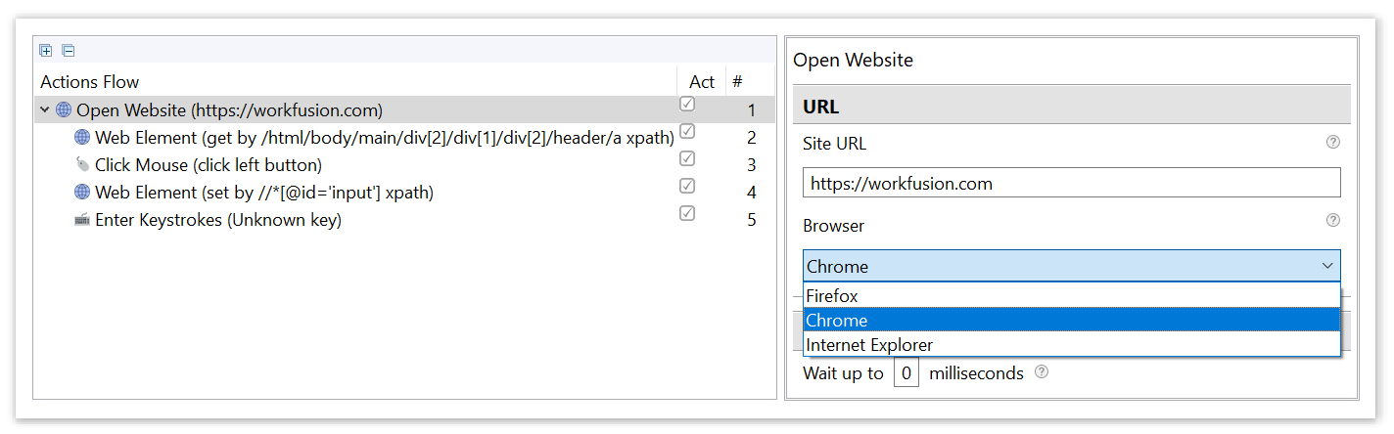Click the keyboard icon on Enter Keystrokes row

(82, 220)
